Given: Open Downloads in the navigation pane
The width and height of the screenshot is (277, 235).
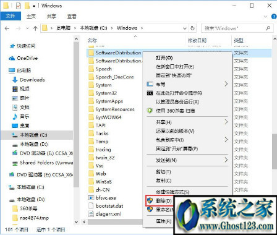Looking at the screenshot, I should 32,80.
